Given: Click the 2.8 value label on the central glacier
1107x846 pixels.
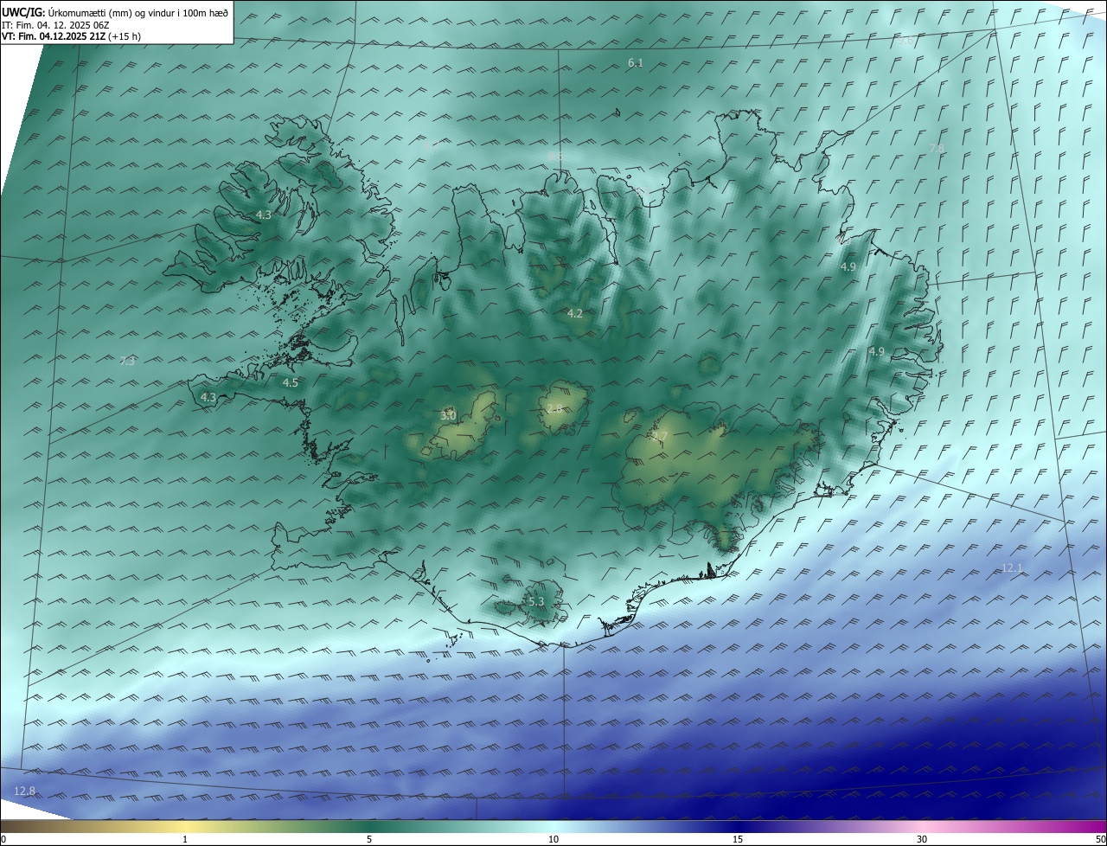Looking at the screenshot, I should click(x=554, y=408).
